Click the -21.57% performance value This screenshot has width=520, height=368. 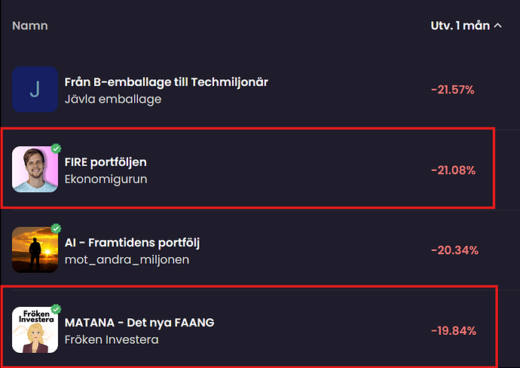(x=452, y=90)
